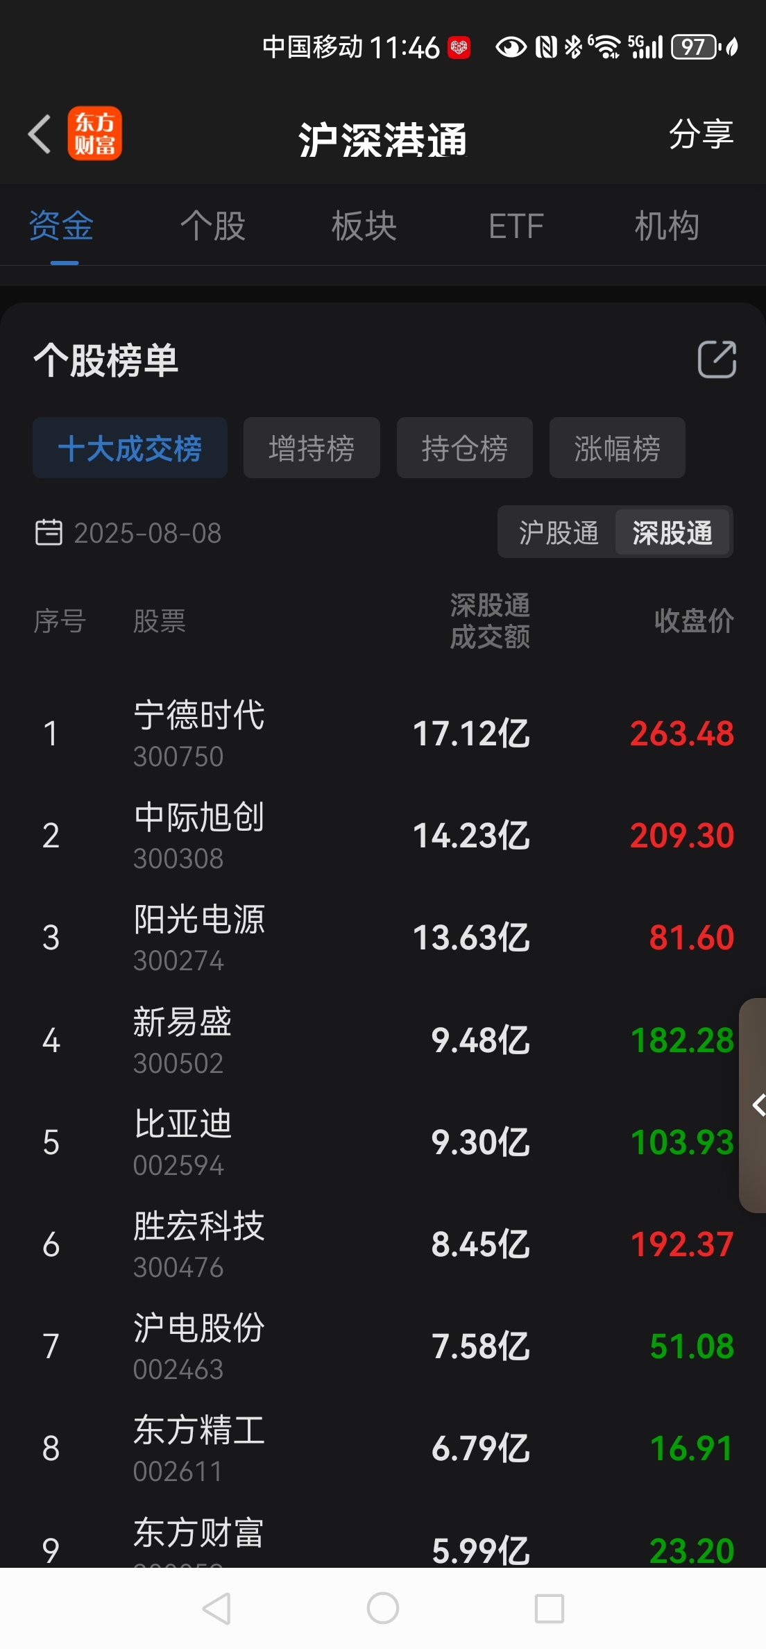Open the calendar date picker icon
Image resolution: width=766 pixels, height=1649 pixels.
49,532
